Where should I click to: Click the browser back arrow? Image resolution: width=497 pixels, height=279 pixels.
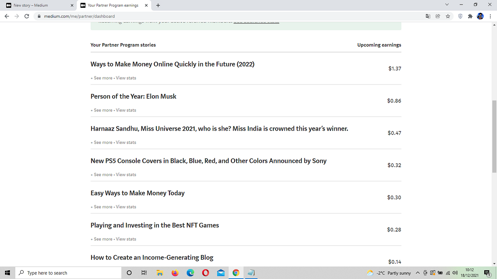pos(7,16)
